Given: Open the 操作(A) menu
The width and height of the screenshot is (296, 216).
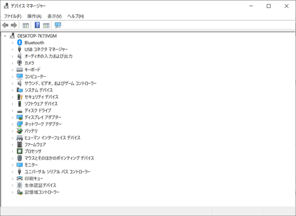Looking at the screenshot, I should (34, 16).
